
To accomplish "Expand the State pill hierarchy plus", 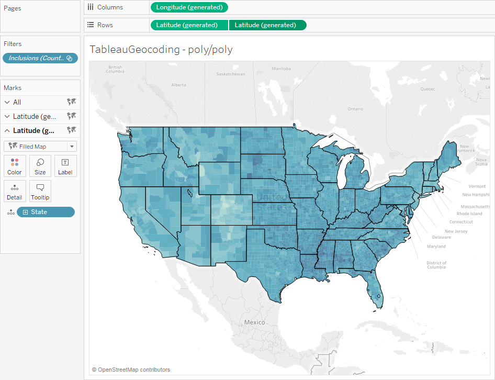I will click(25, 212).
